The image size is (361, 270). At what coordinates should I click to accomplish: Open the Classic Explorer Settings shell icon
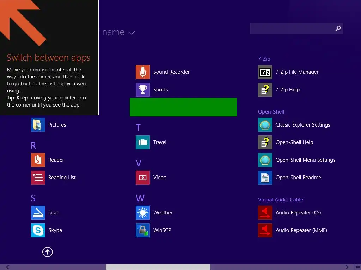265,125
